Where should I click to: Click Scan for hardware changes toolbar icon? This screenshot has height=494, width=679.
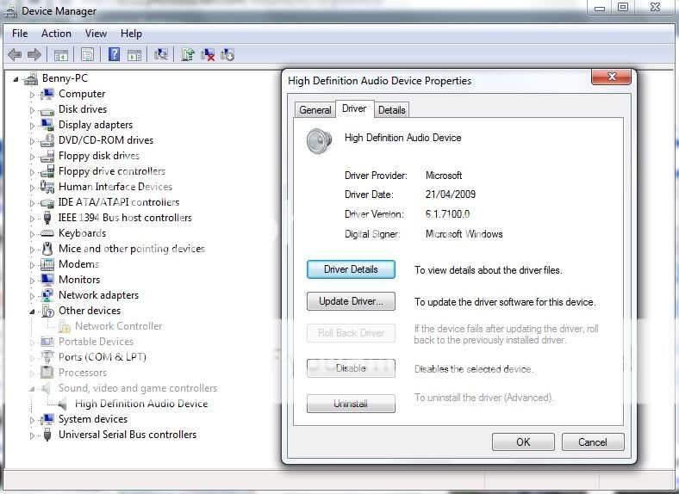(x=160, y=55)
